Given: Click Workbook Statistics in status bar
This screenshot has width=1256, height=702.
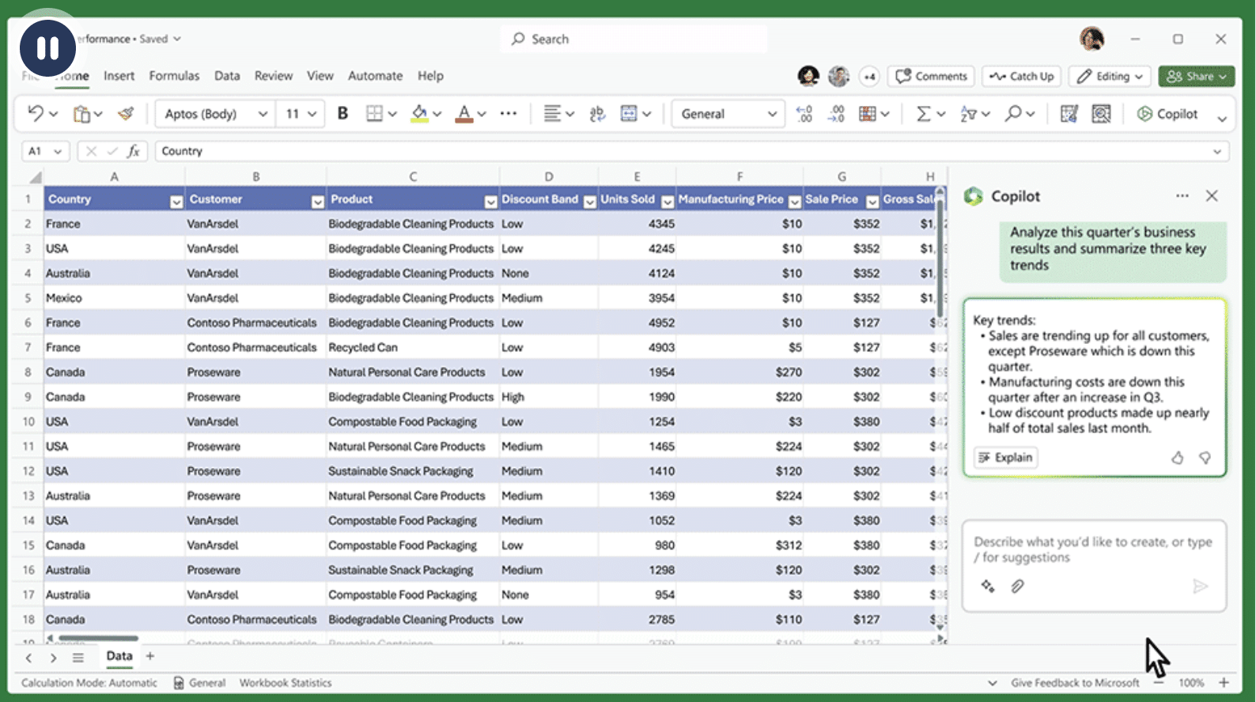Looking at the screenshot, I should (286, 683).
